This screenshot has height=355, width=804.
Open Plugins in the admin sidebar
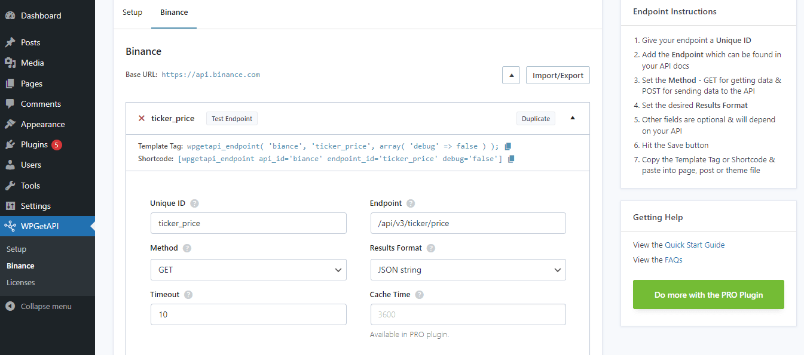34,144
